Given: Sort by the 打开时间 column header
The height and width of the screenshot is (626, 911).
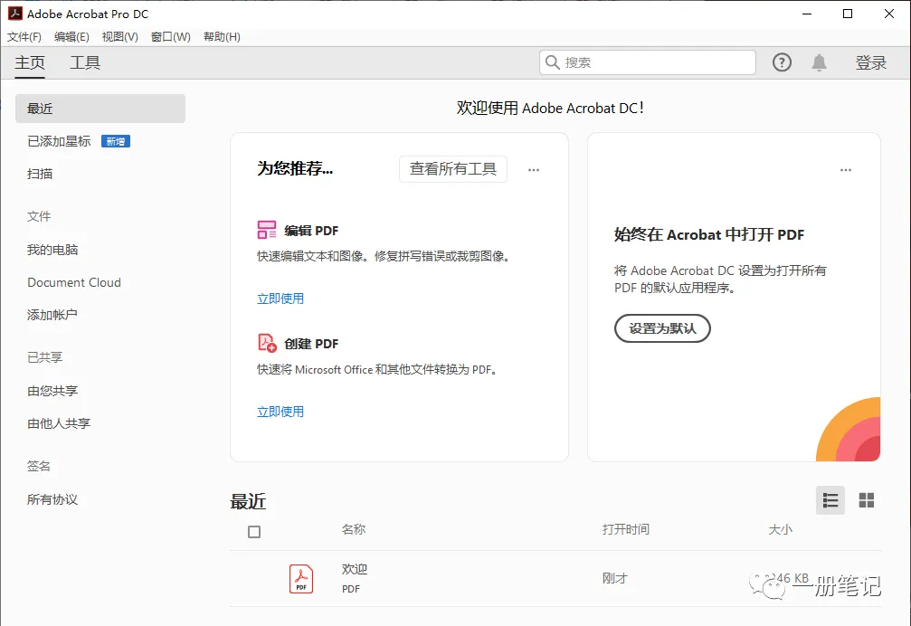Looking at the screenshot, I should tap(626, 529).
